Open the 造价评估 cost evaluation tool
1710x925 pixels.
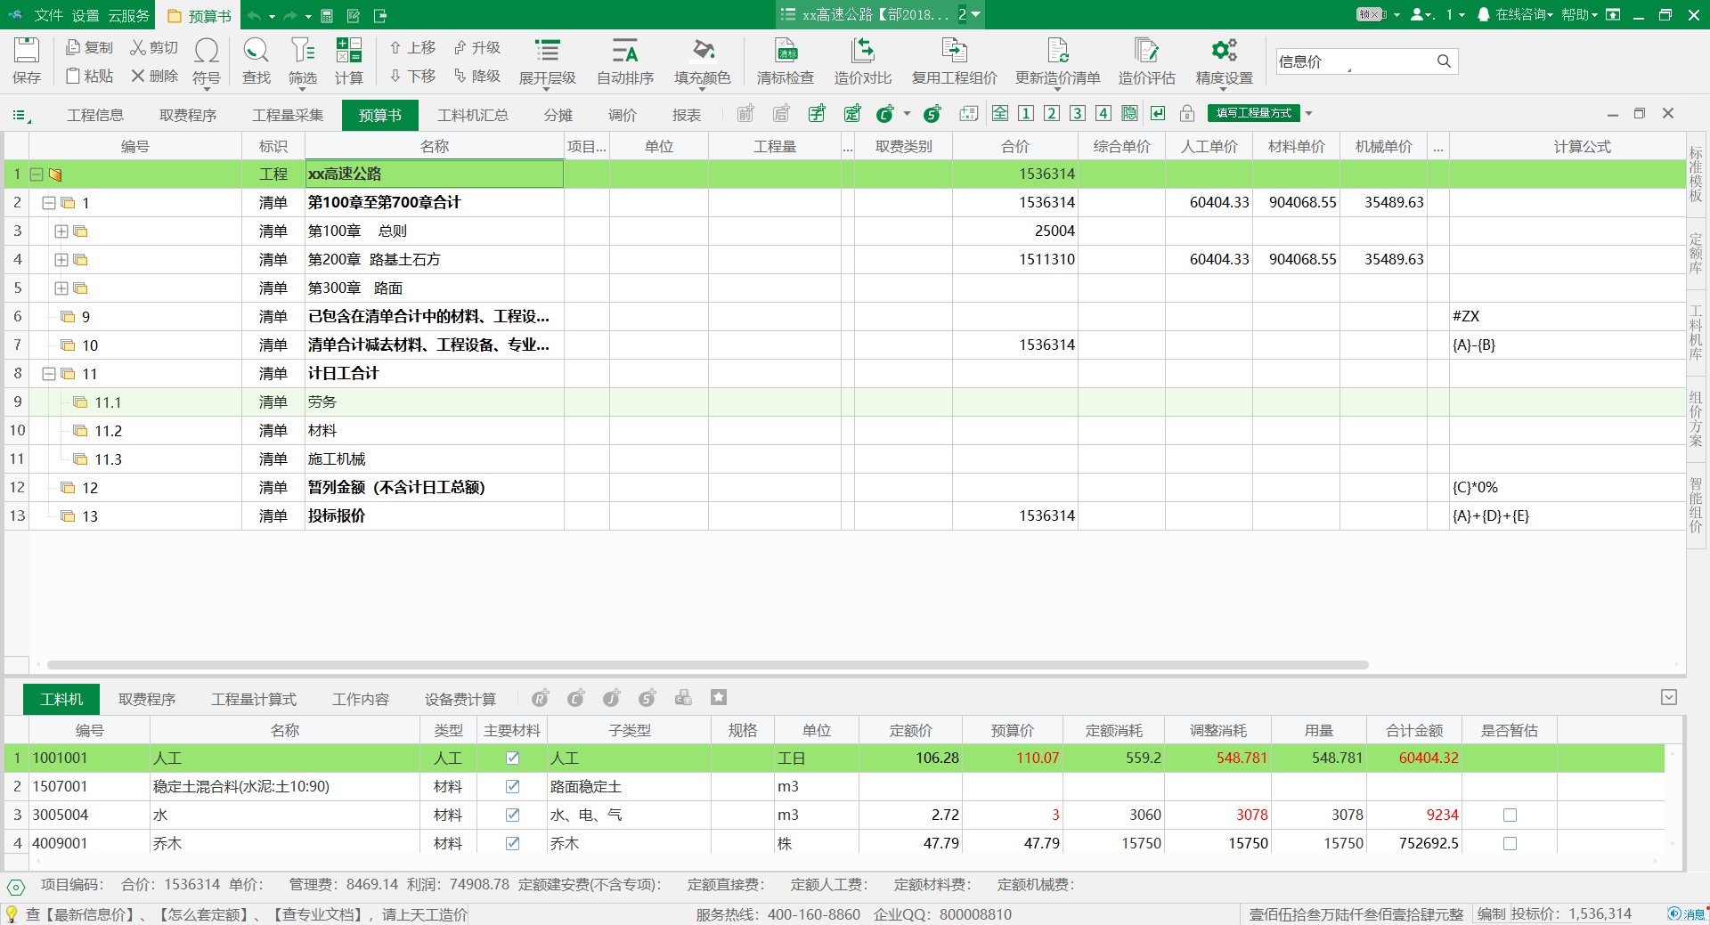1147,61
